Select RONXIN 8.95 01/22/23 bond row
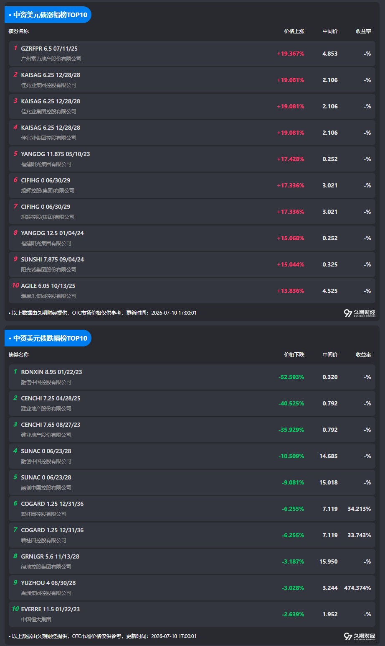385x646 pixels. pyautogui.click(x=192, y=377)
